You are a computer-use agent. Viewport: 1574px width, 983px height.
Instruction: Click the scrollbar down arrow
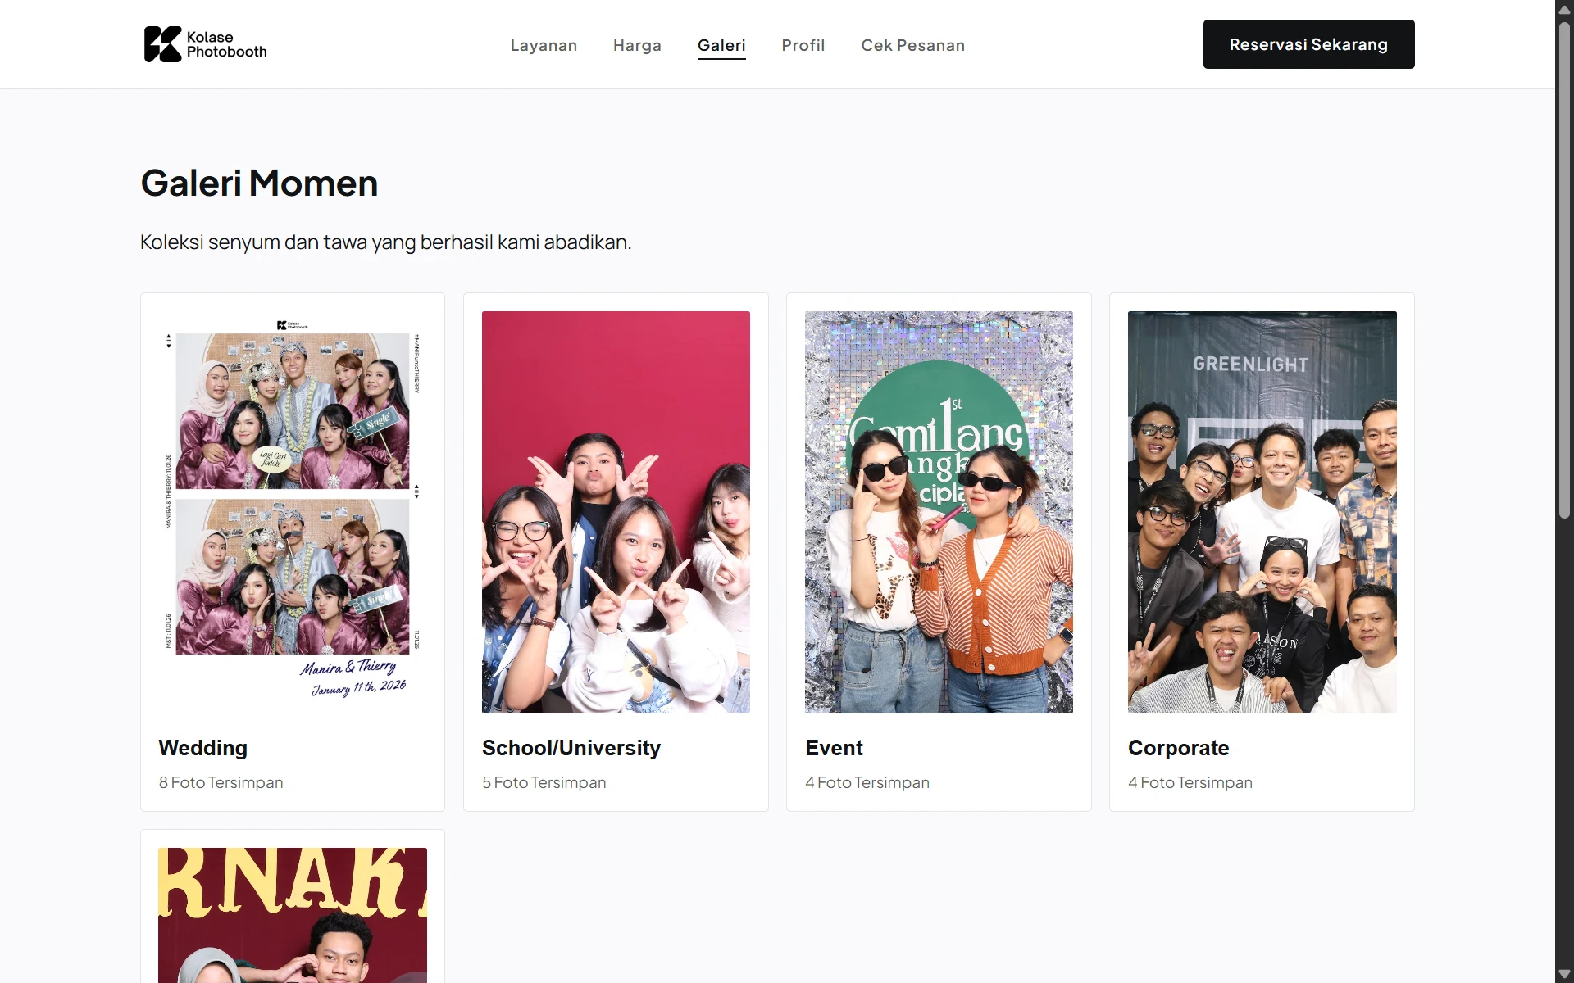pos(1564,974)
